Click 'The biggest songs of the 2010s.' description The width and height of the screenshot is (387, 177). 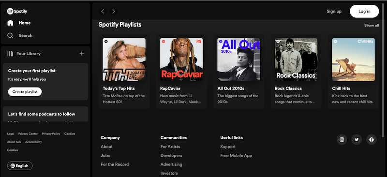click(x=238, y=99)
